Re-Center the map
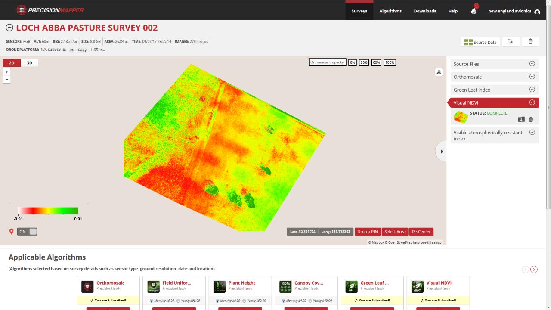The width and height of the screenshot is (551, 310). coord(421,232)
